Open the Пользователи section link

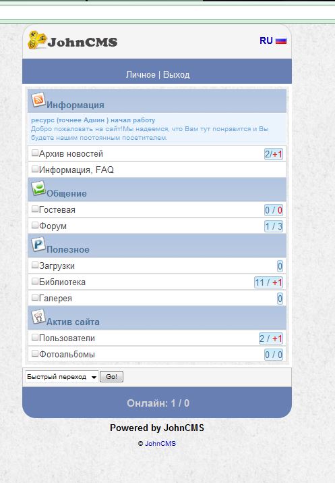(67, 338)
